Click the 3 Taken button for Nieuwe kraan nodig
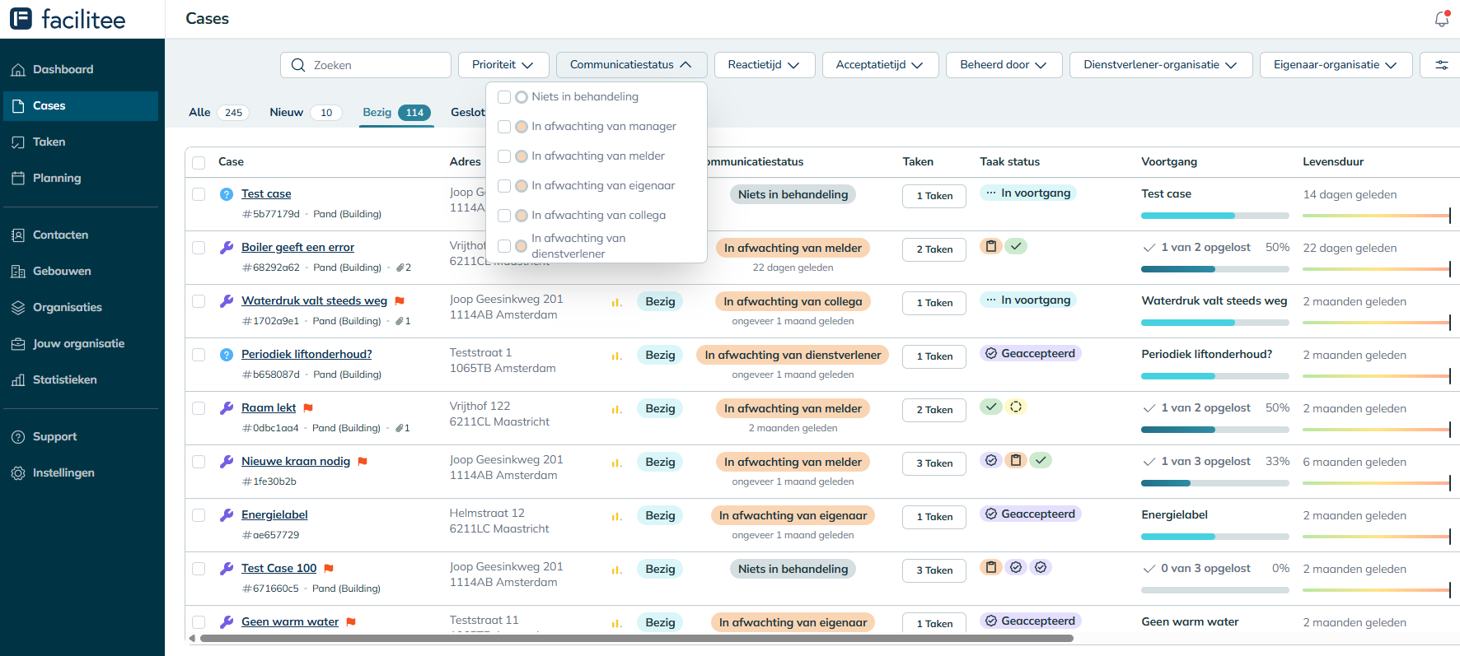1460x656 pixels. pos(934,463)
